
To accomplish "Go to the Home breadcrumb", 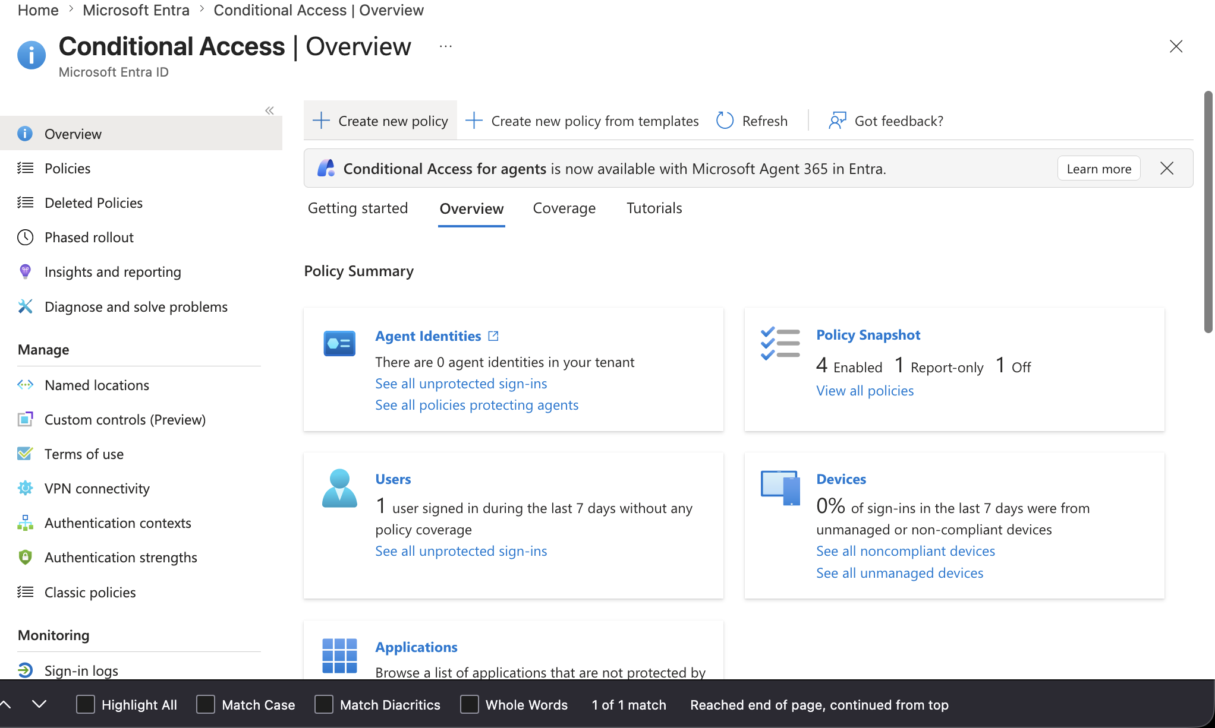I will pos(38,10).
